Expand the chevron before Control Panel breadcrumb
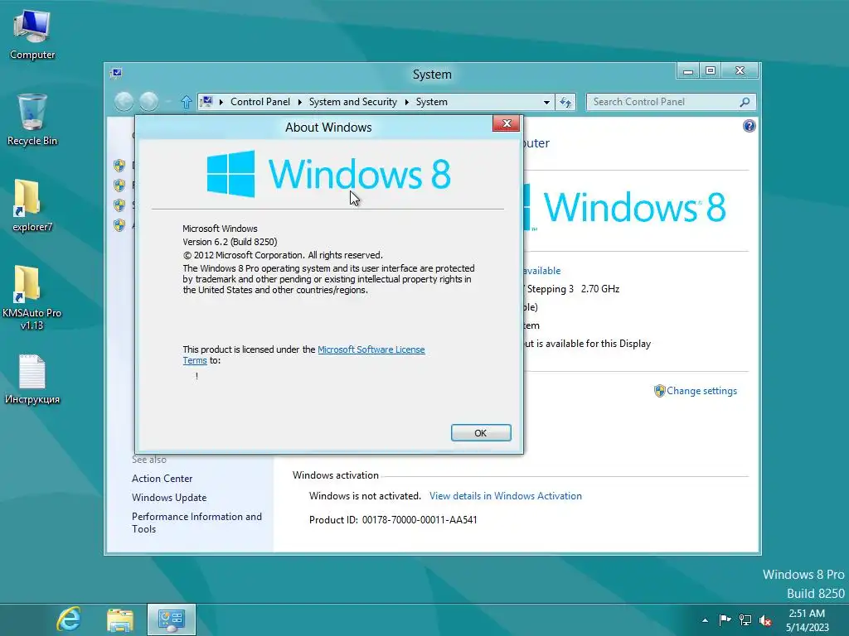849x636 pixels. point(221,102)
